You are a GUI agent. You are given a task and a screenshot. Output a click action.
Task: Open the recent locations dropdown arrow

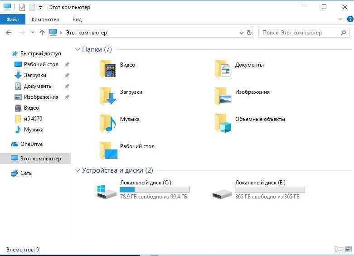pos(33,33)
